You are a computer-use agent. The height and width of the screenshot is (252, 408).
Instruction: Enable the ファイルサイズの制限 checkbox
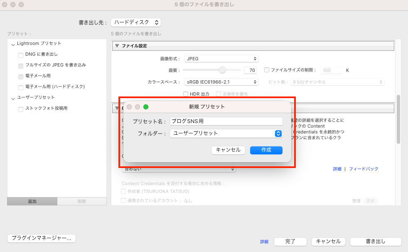[266, 70]
